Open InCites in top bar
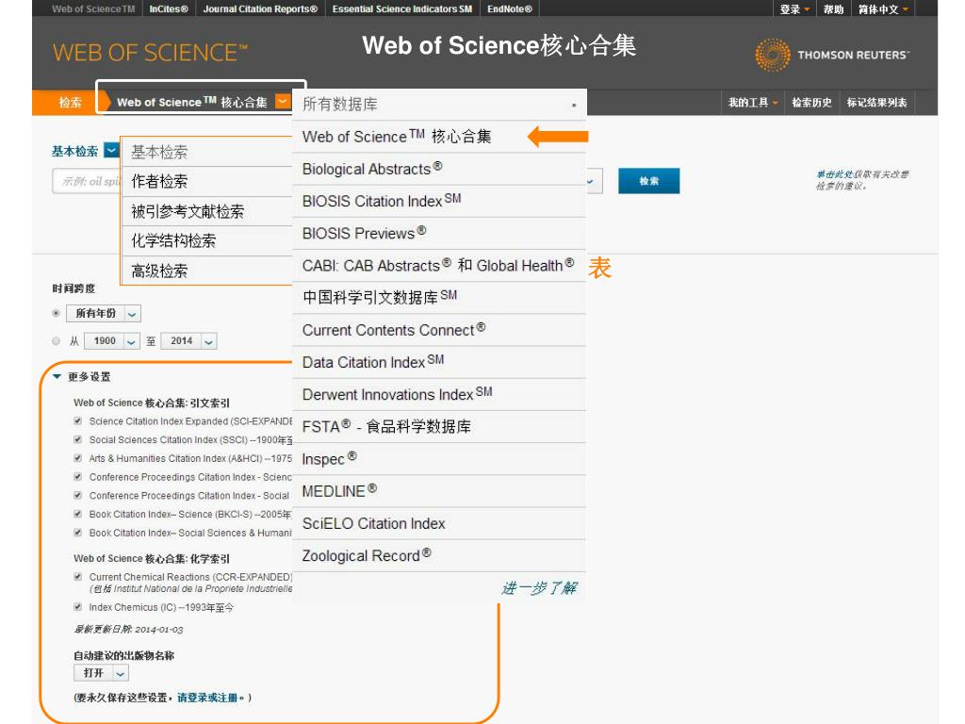 (169, 8)
